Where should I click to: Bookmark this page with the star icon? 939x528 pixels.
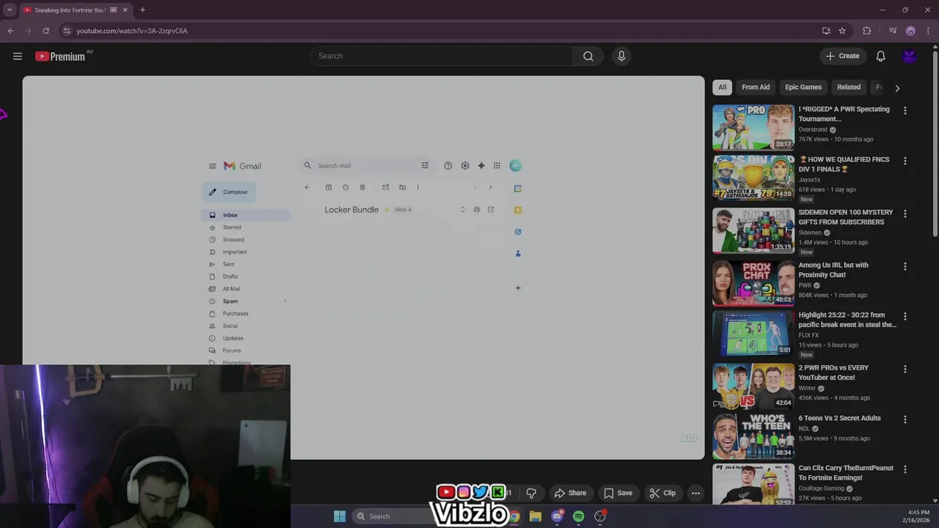[x=842, y=31]
